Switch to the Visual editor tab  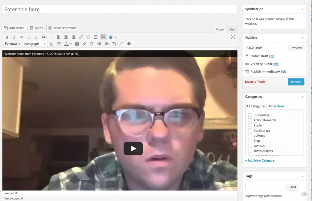(x=220, y=29)
